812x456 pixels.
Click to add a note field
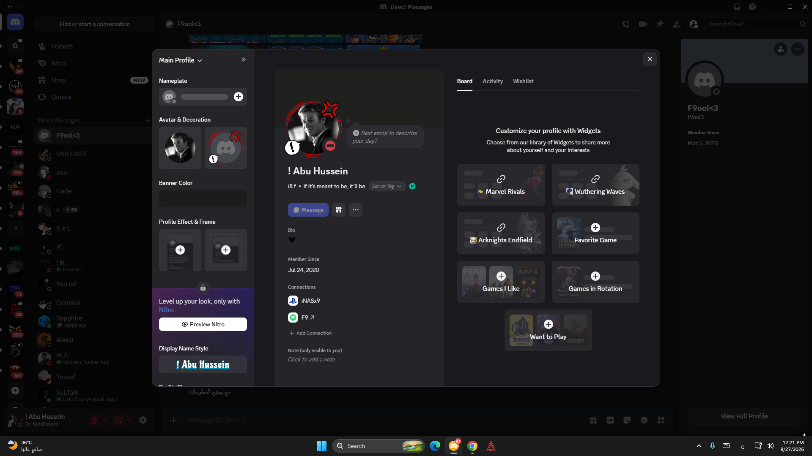312,359
